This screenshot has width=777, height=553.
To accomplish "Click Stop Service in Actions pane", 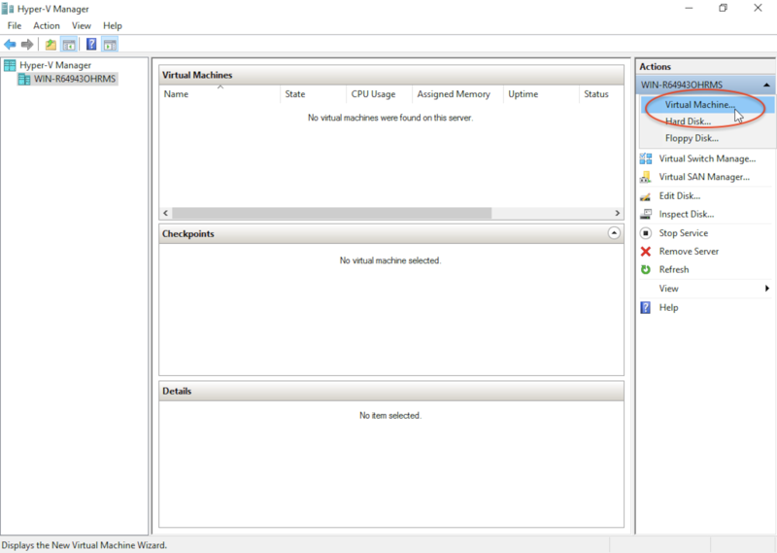I will pyautogui.click(x=683, y=233).
